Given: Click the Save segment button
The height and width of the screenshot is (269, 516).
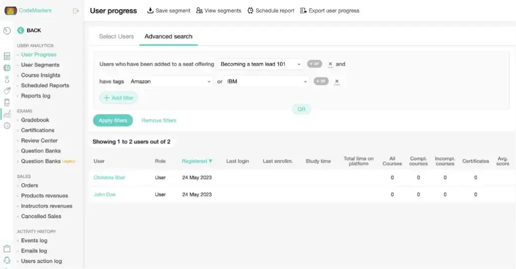Looking at the screenshot, I should point(168,11).
